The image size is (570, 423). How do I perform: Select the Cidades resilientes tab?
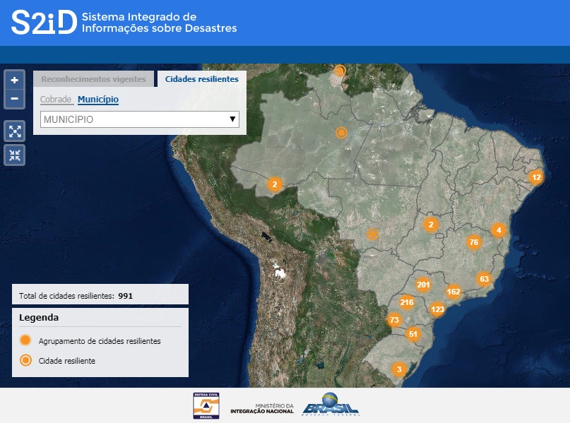point(201,79)
